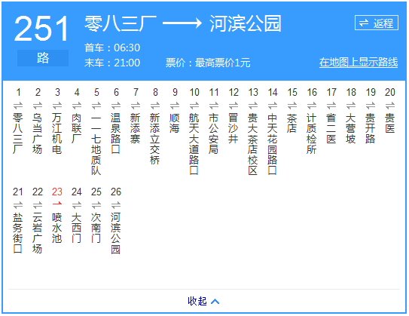Image resolution: width=409 pixels, height=316 pixels.
Task: Select stop 新添寨
Action: (136, 128)
